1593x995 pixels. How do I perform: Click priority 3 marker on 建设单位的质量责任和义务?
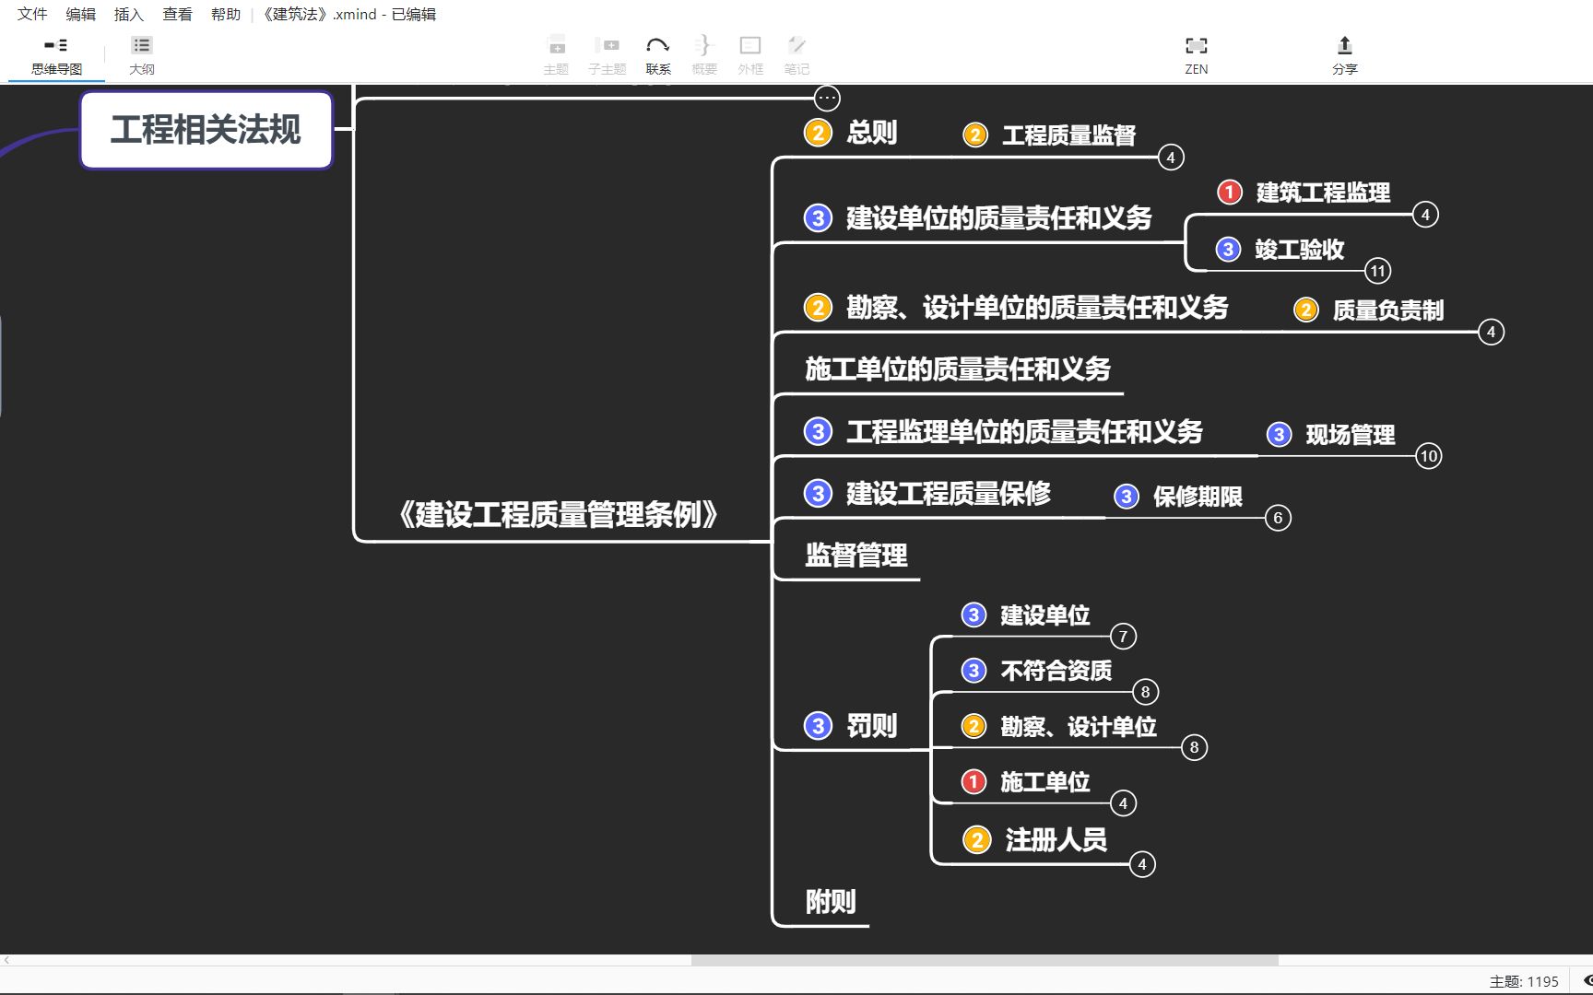818,218
